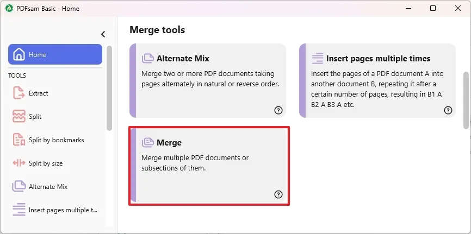Choose the Split by size icon
471x234 pixels.
pos(19,163)
